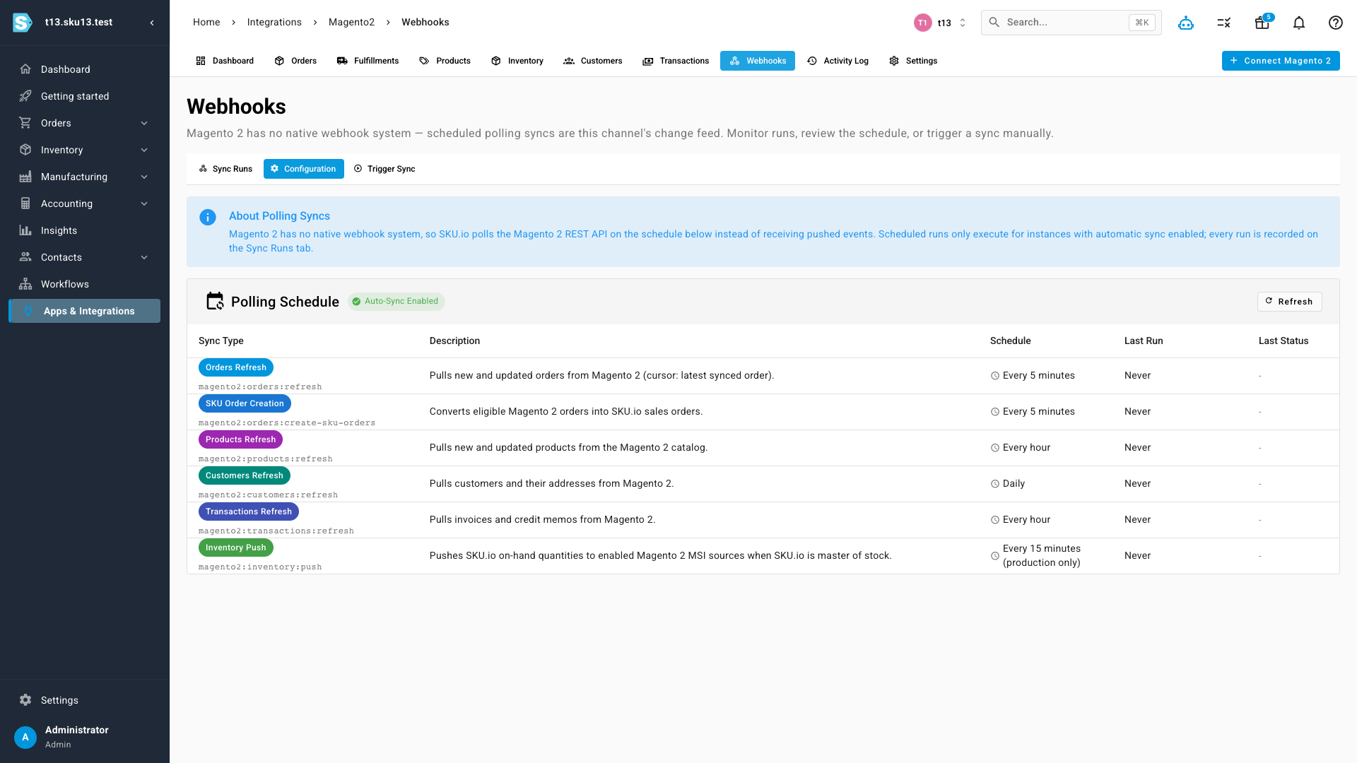
Task: Click the Dashboard home icon in sidebar
Action: [x=25, y=69]
